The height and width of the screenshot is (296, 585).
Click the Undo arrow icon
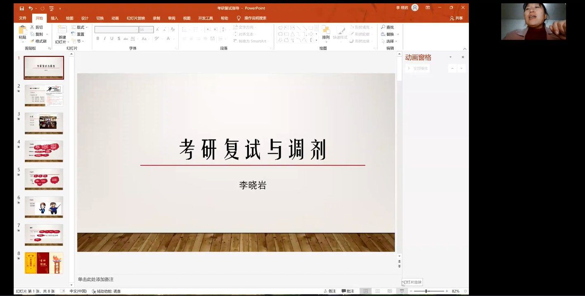click(31, 8)
